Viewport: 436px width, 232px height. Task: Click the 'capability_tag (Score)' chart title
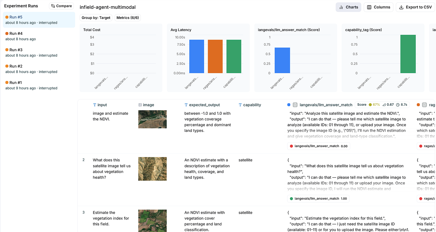(x=363, y=30)
